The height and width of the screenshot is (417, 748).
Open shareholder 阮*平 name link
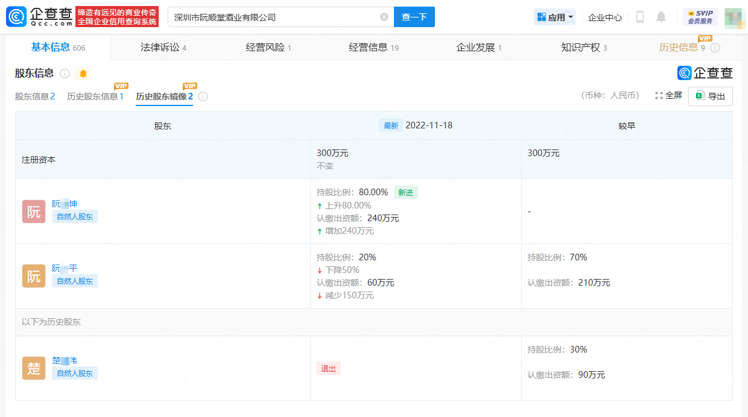[65, 269]
